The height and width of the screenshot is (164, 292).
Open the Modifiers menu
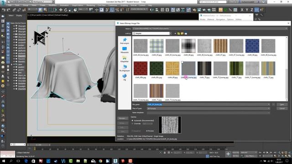[x=52, y=5]
